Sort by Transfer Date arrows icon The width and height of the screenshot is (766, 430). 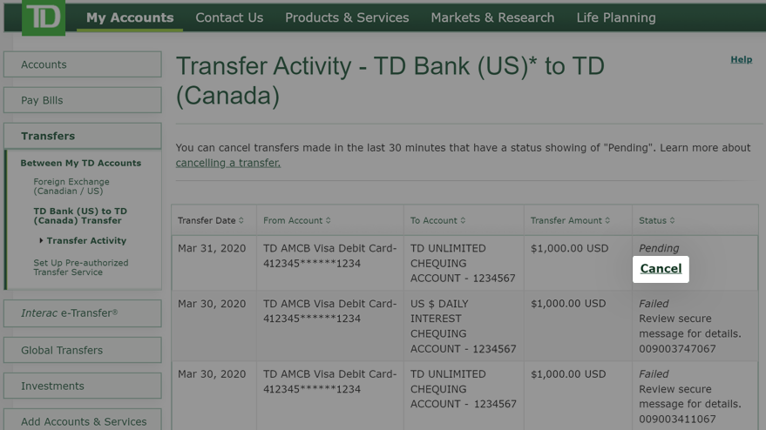241,220
